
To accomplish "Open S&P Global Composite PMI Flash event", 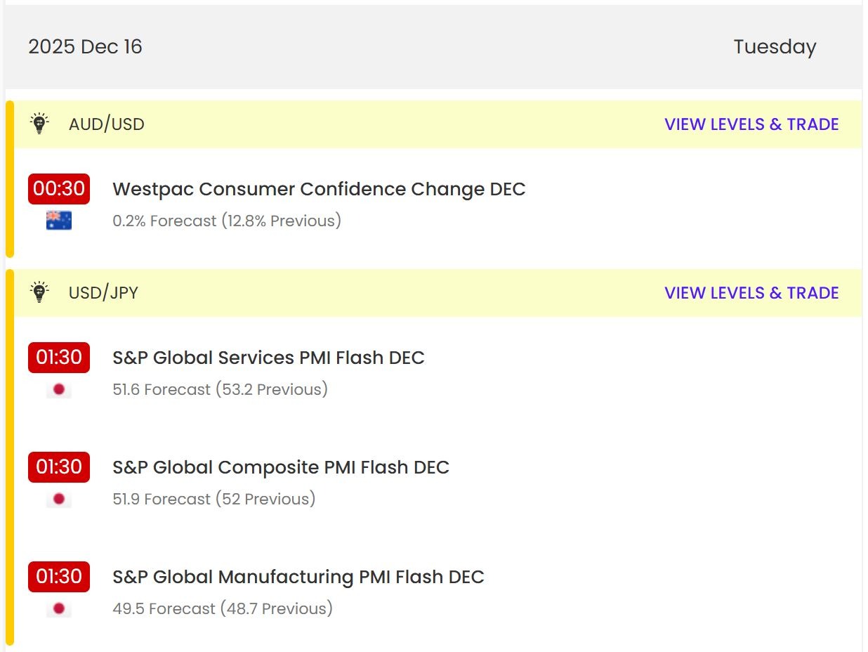I will click(x=281, y=467).
